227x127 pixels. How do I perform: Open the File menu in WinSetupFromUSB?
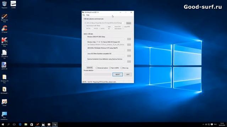click(84, 15)
